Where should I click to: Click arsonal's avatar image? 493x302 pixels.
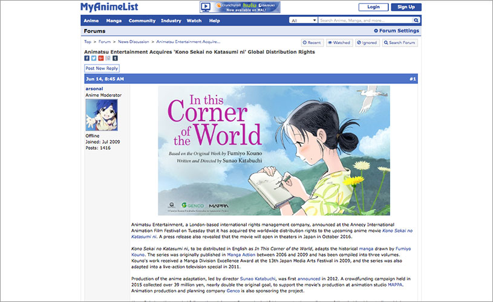click(x=102, y=115)
